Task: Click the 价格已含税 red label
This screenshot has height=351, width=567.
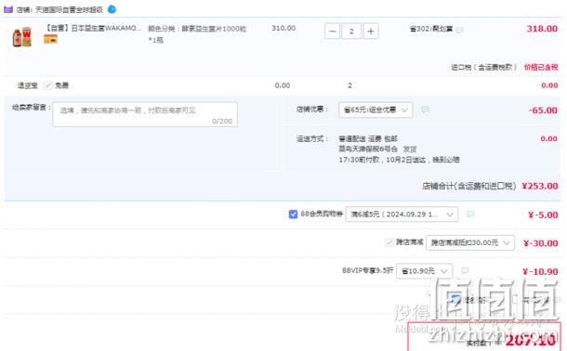Action: (541, 67)
